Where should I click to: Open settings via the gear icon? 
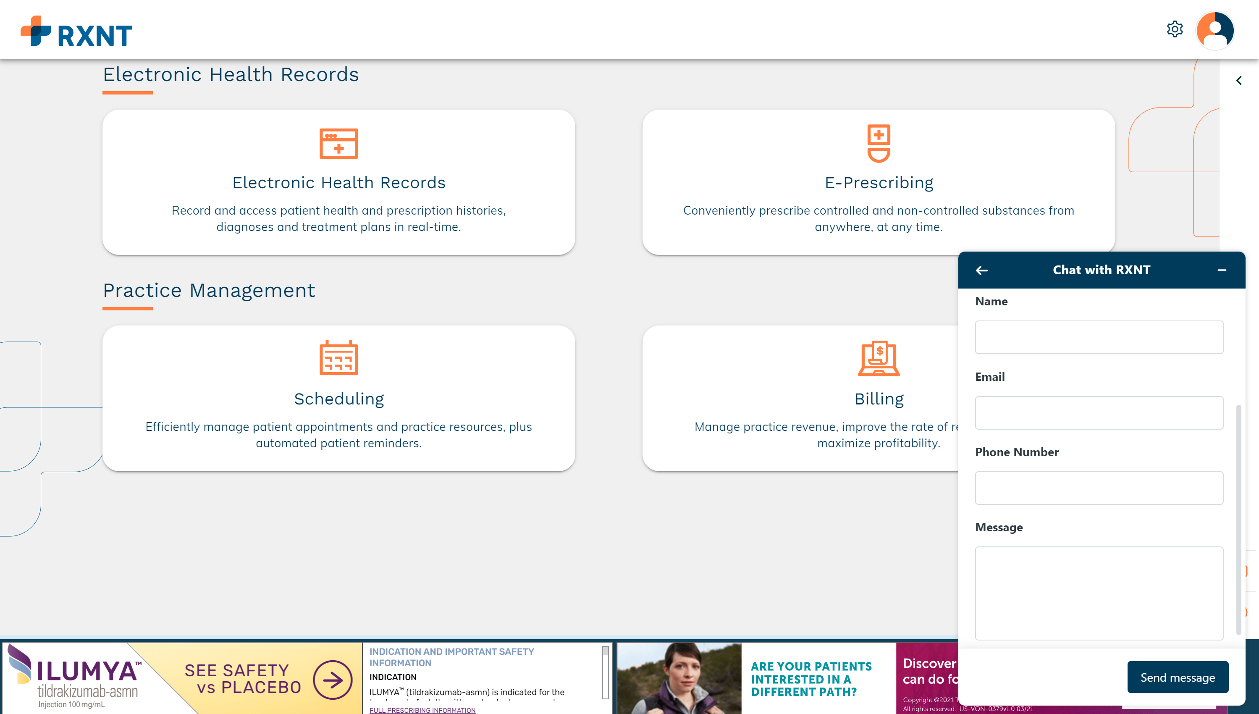(x=1175, y=29)
